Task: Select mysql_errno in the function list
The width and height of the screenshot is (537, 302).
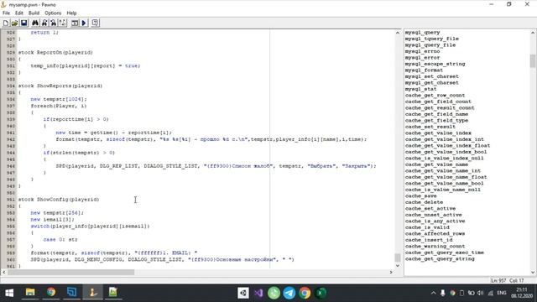Action: click(422, 51)
